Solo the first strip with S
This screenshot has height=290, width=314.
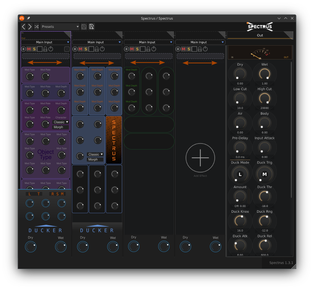(x=34, y=49)
